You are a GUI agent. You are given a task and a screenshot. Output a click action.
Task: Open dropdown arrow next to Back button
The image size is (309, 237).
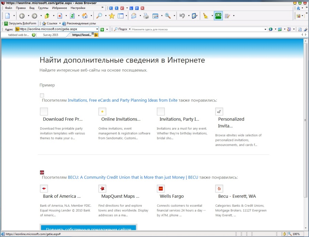click(x=28, y=16)
